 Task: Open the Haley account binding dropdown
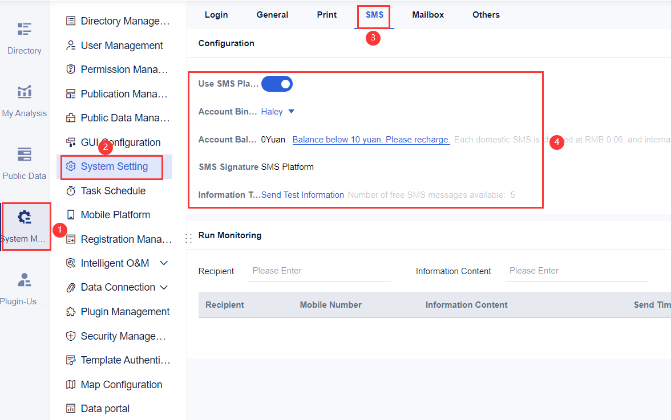pos(278,111)
